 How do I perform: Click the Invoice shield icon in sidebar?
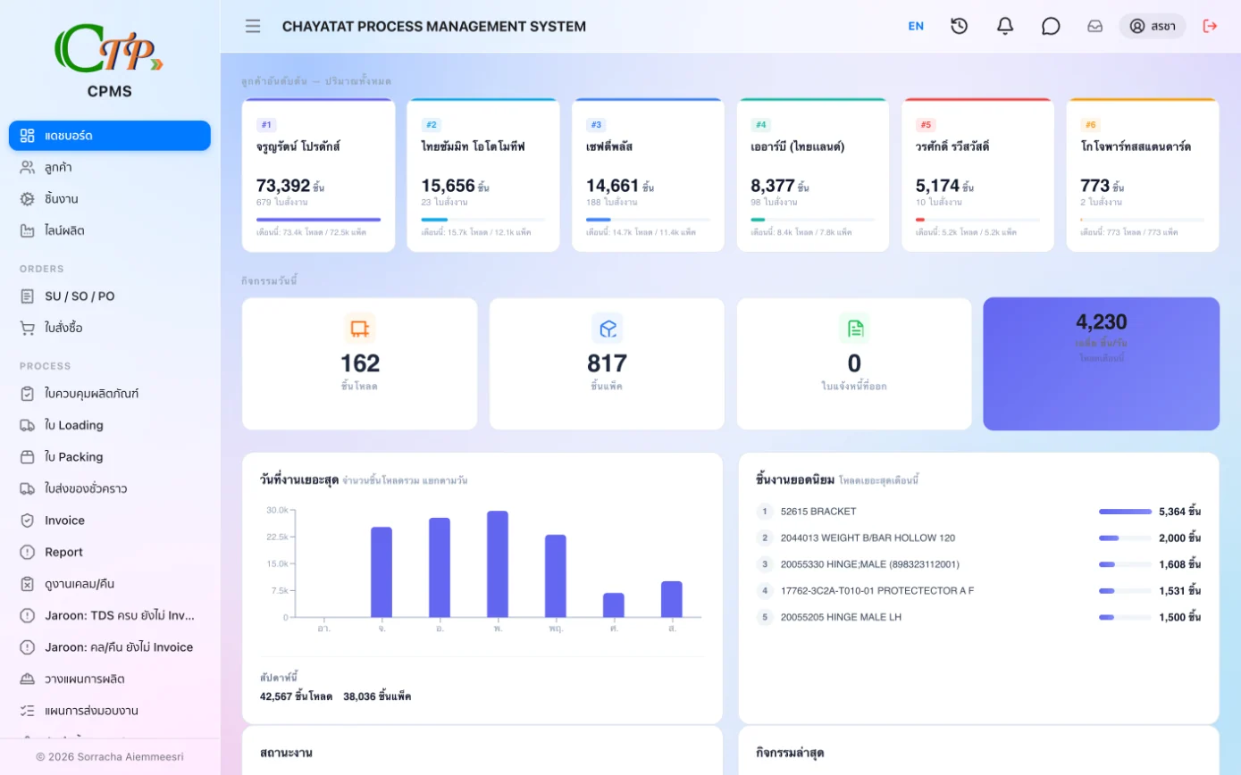click(28, 521)
